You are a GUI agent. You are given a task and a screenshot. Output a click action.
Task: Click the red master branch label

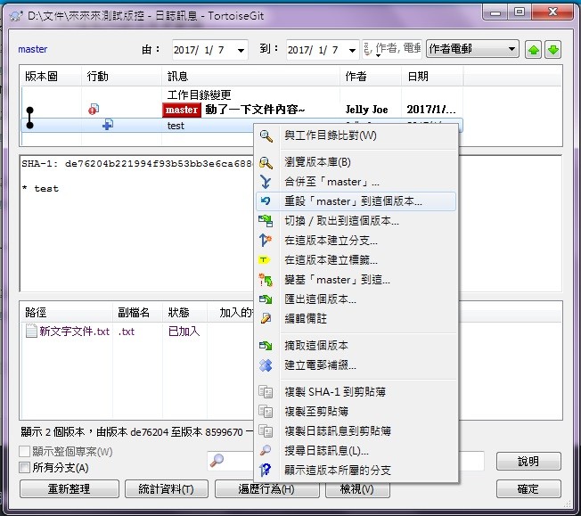pyautogui.click(x=182, y=110)
